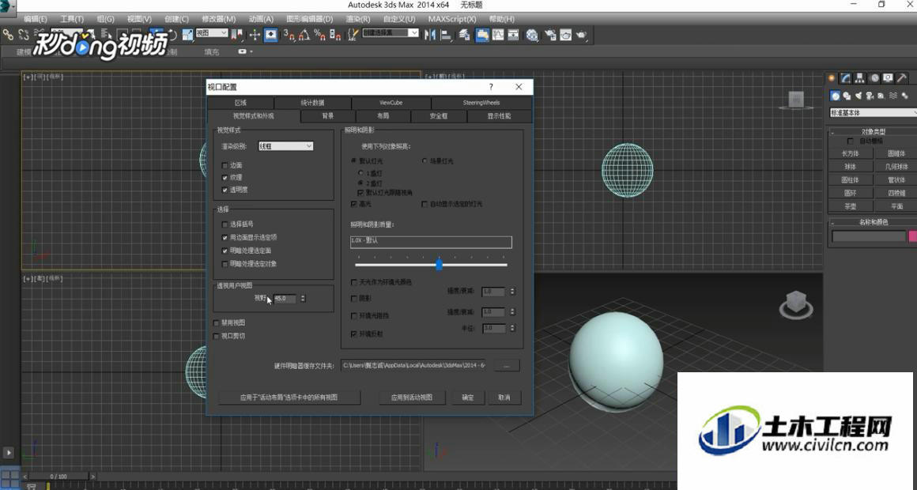Uncheck the 纹理 checkbox
The image size is (917, 490).
pos(225,177)
